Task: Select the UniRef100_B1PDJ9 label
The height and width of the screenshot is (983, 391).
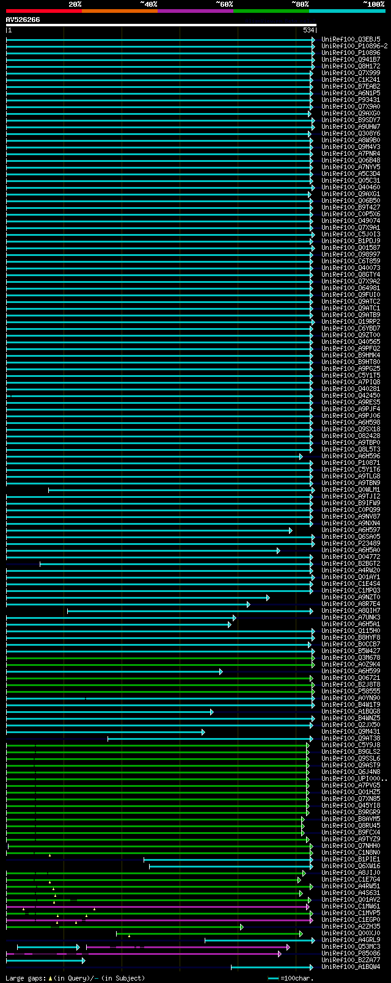Action: point(351,241)
